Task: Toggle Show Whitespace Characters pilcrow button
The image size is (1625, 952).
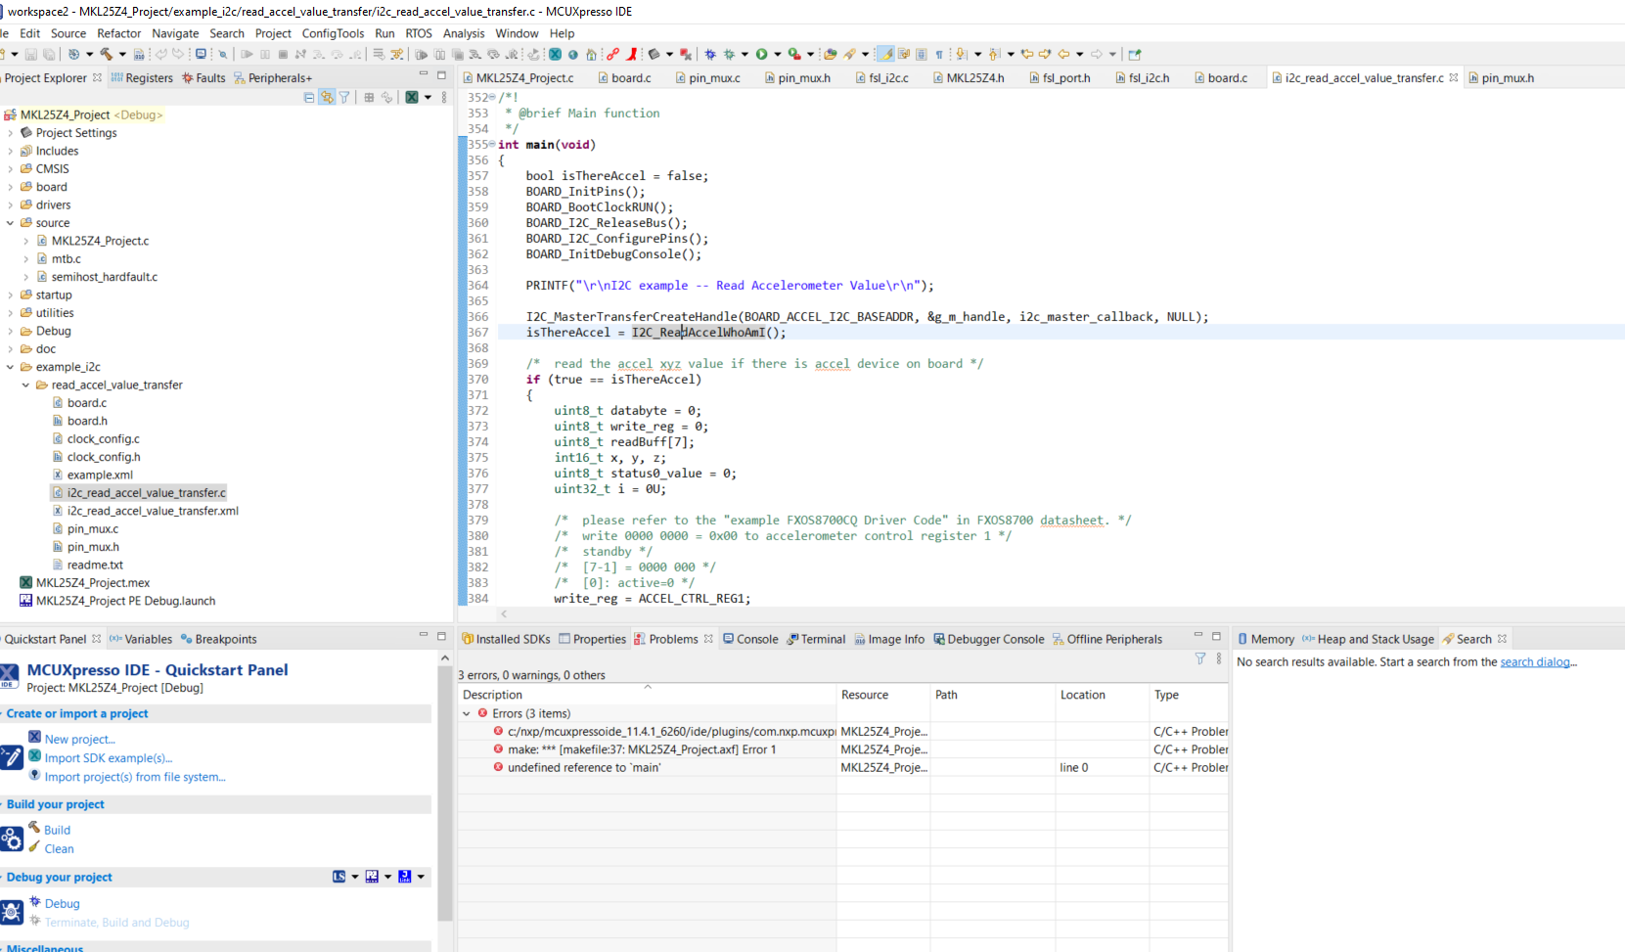Action: click(939, 54)
